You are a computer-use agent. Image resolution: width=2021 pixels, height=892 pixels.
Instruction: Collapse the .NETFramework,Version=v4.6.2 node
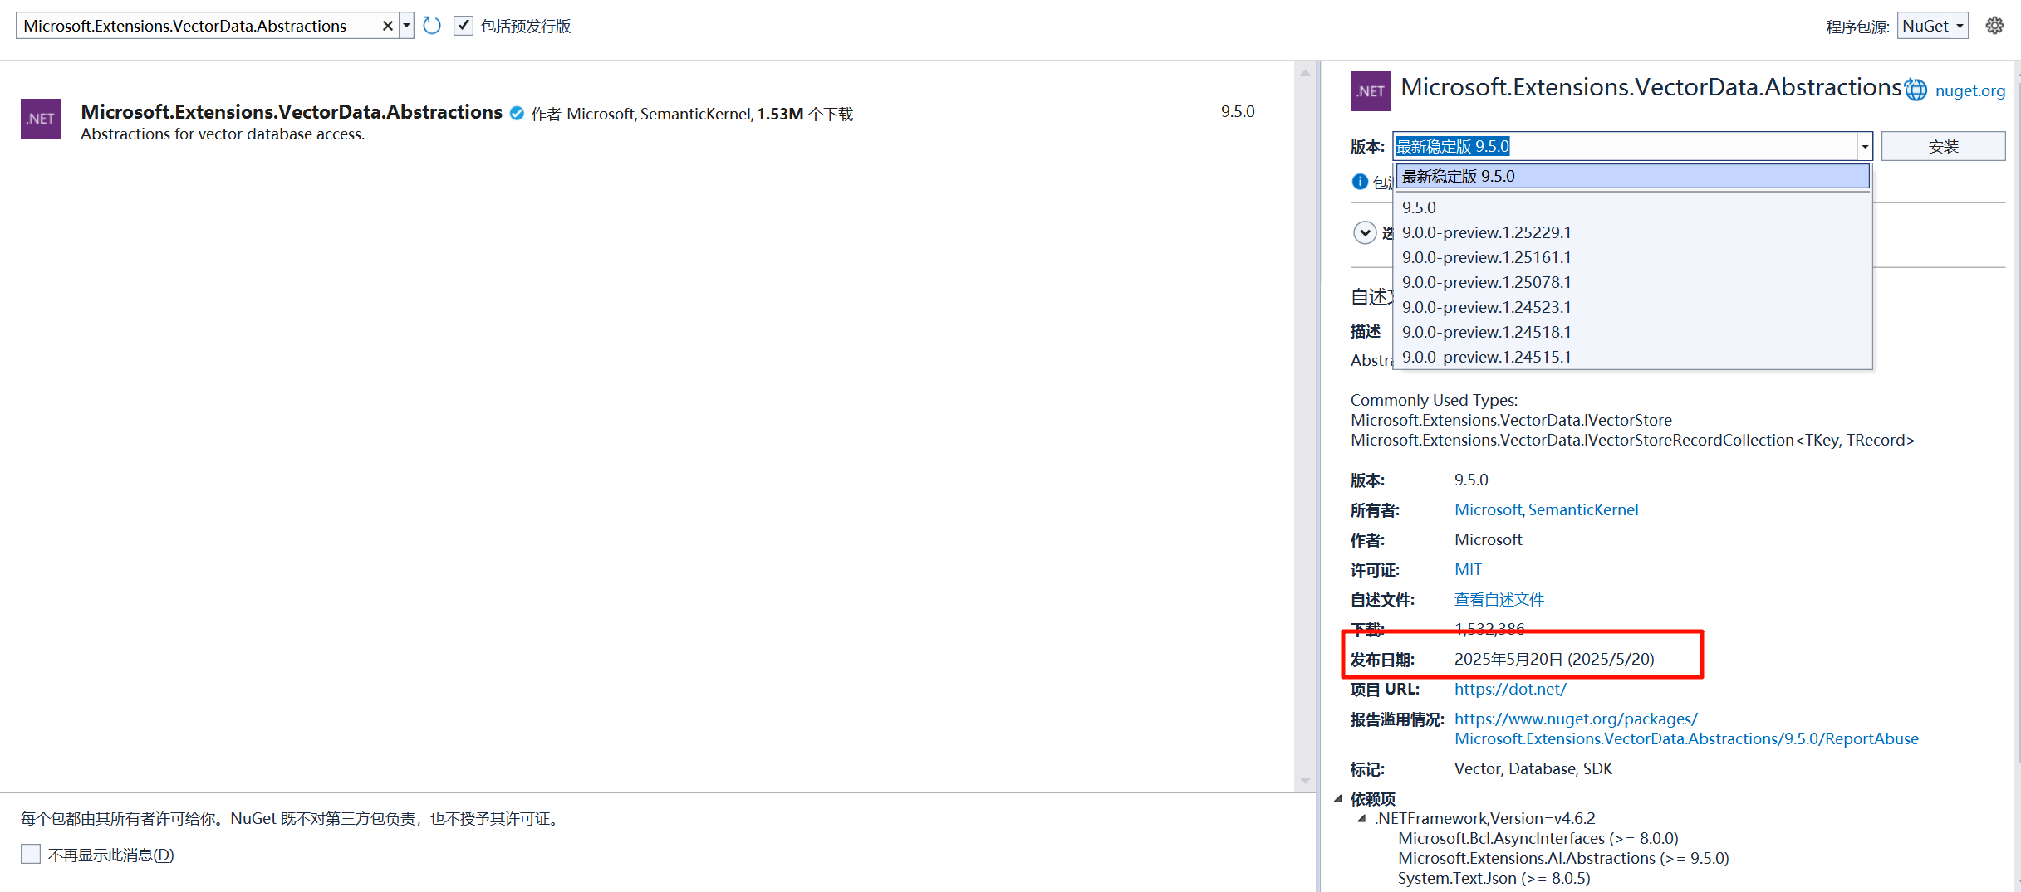[x=1361, y=818]
